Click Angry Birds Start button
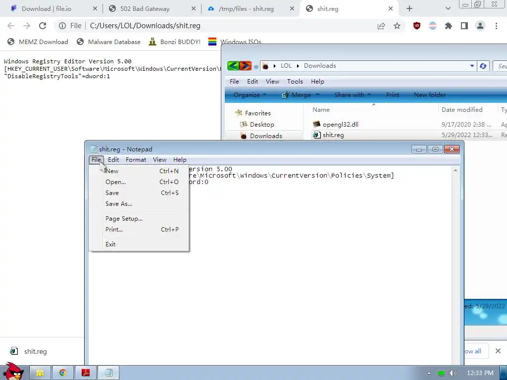This screenshot has height=380, width=507. pyautogui.click(x=13, y=372)
